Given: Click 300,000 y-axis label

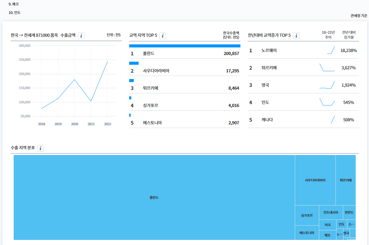Looking at the screenshot, I should [x=24, y=46].
